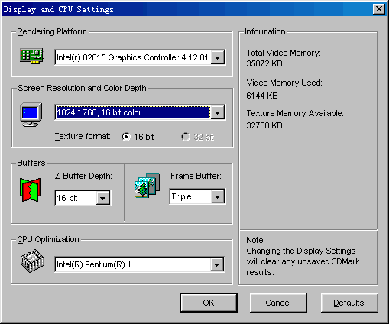
Task: Open the screen resolution dropdown arrow
Action: pos(218,112)
